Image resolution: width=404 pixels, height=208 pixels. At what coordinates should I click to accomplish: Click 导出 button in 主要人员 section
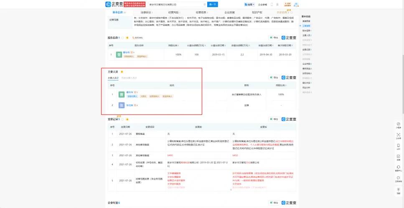(x=274, y=77)
